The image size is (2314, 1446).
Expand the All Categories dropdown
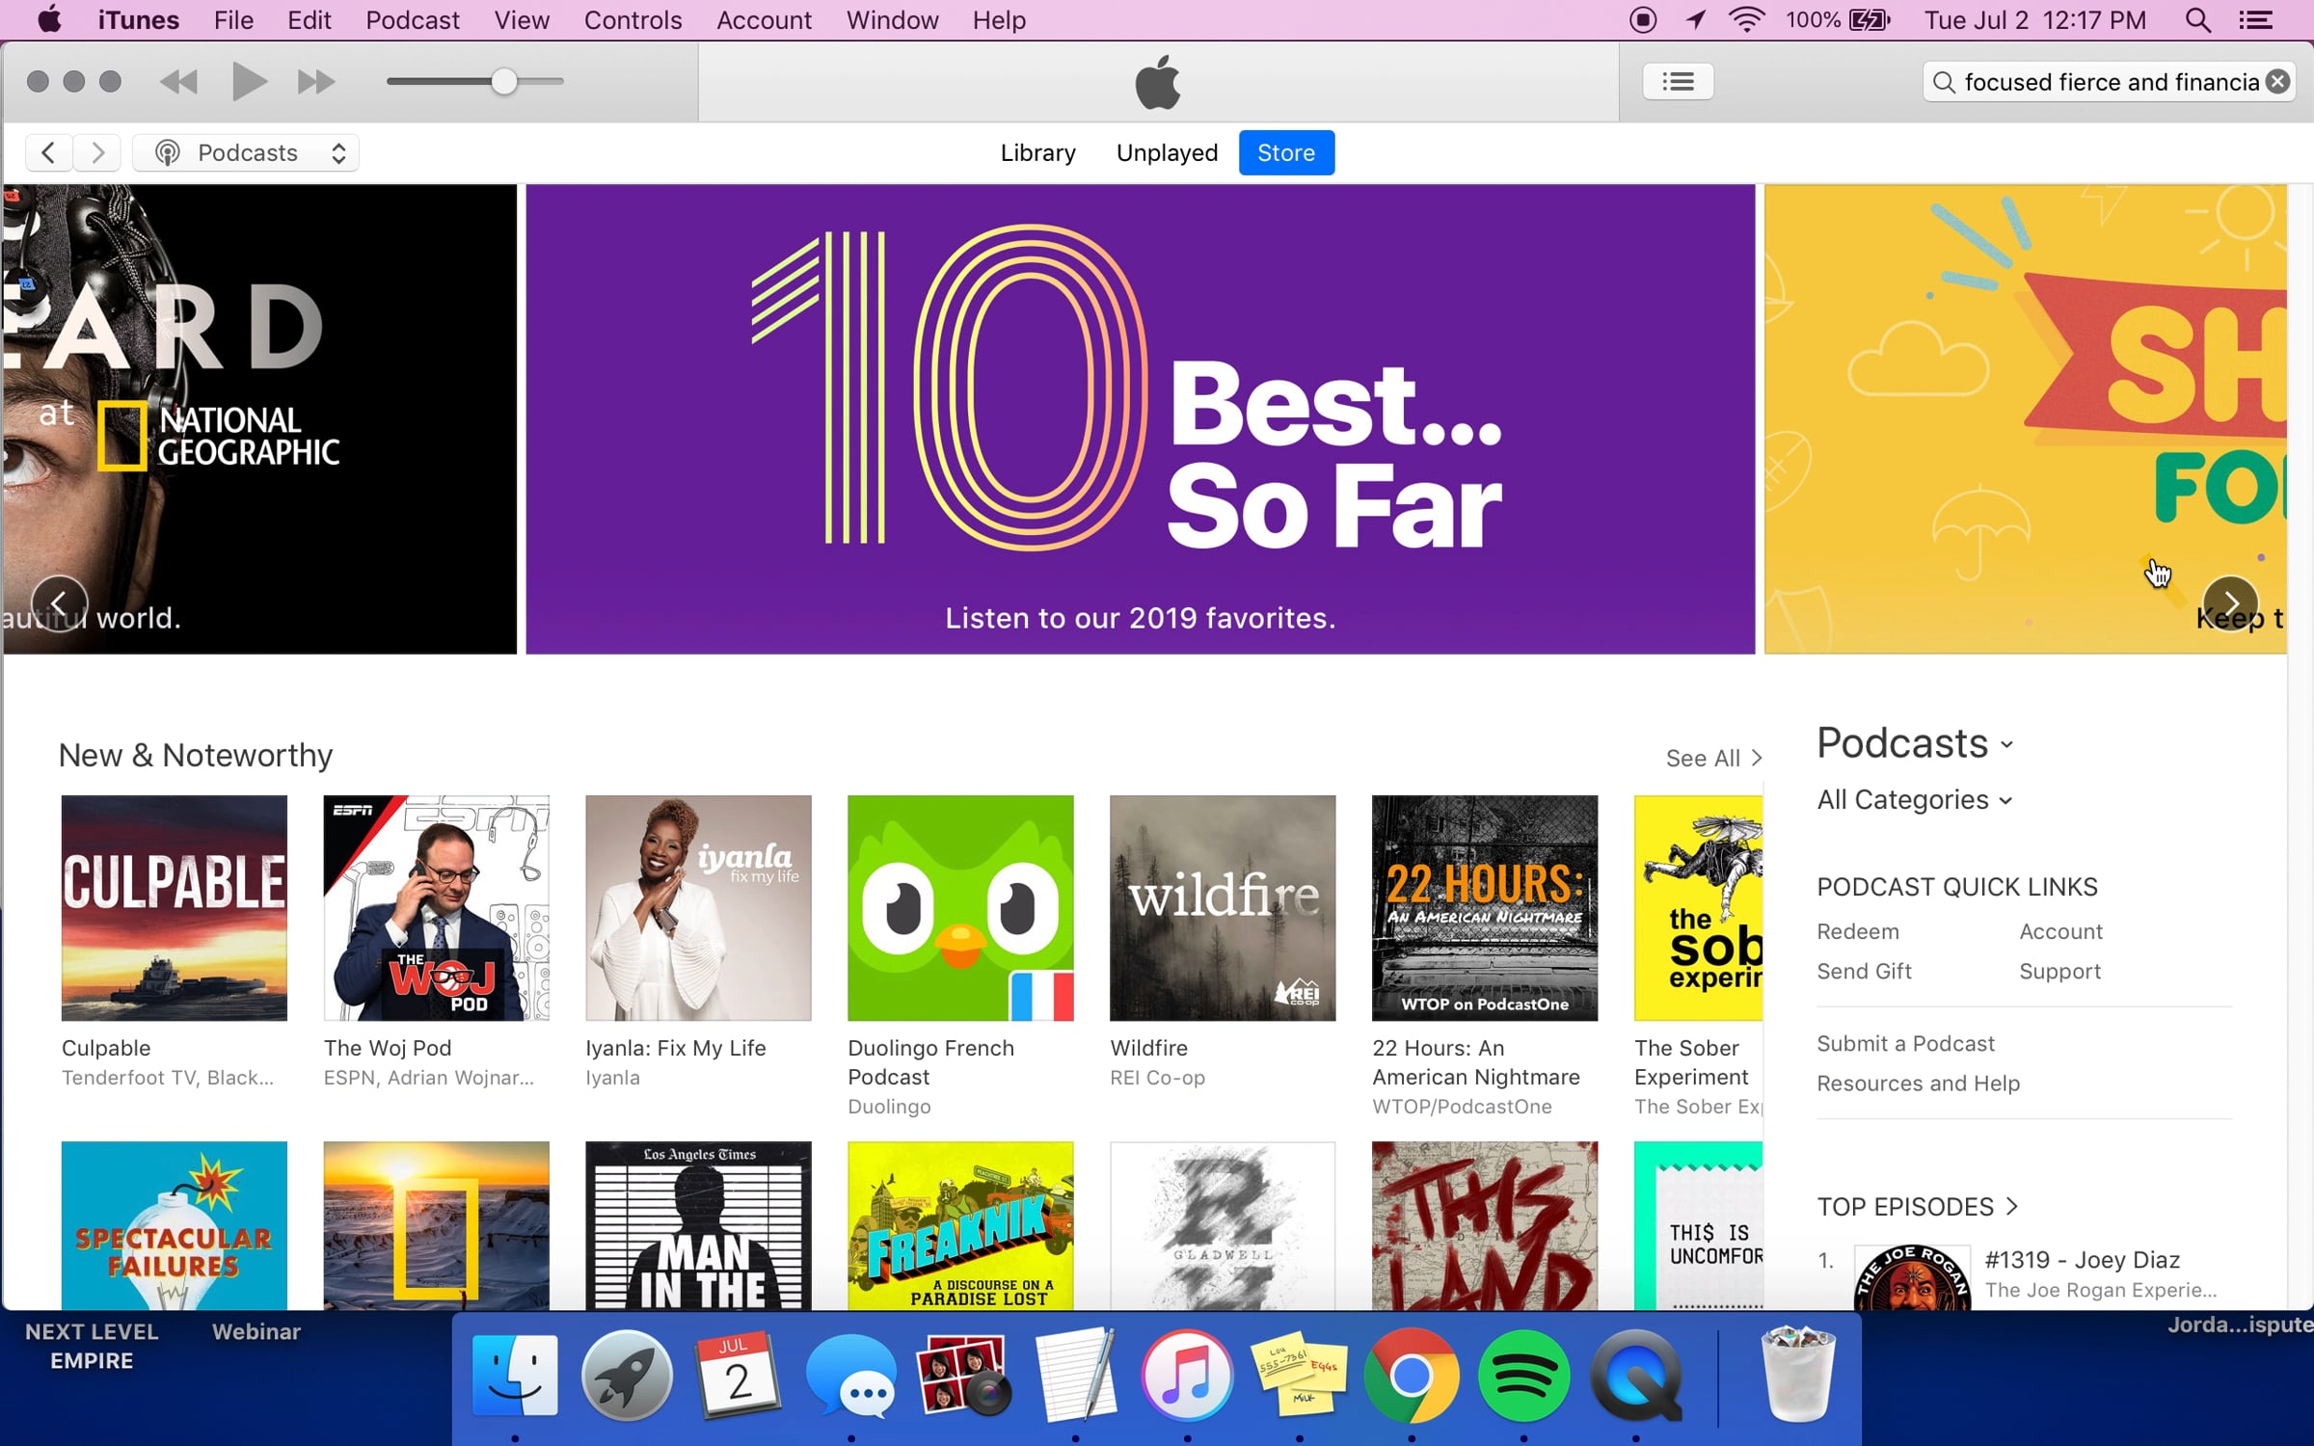pyautogui.click(x=1915, y=800)
